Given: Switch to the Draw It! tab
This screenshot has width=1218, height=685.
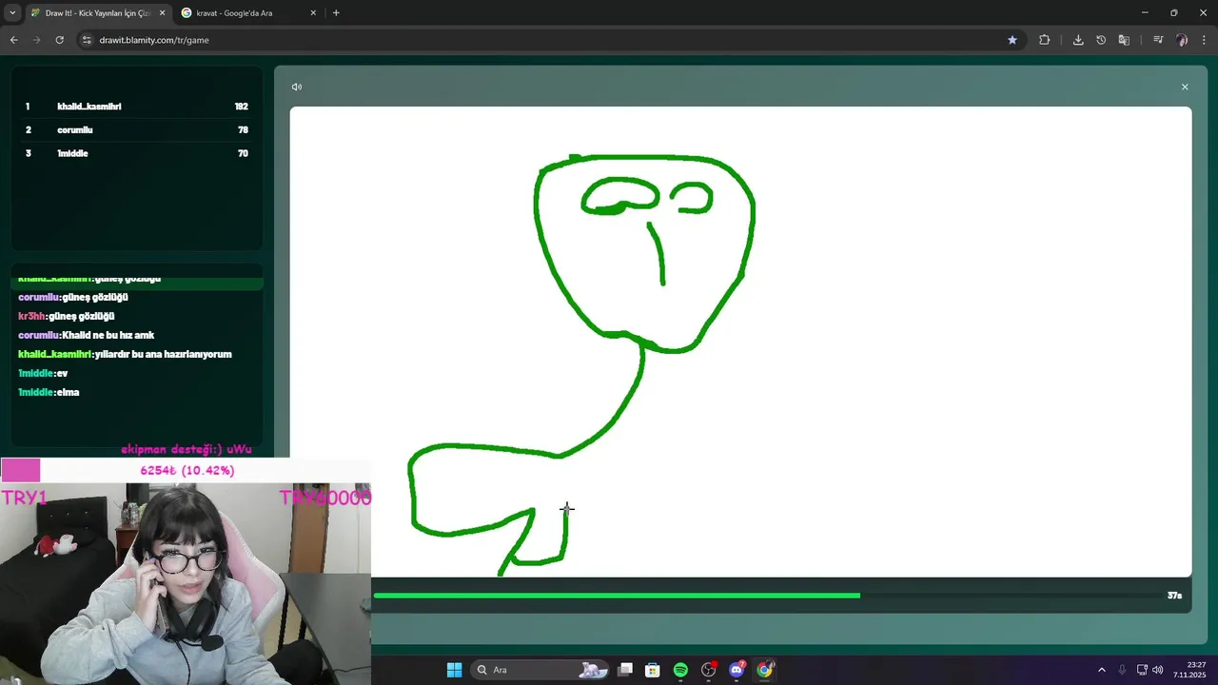Looking at the screenshot, I should (98, 13).
